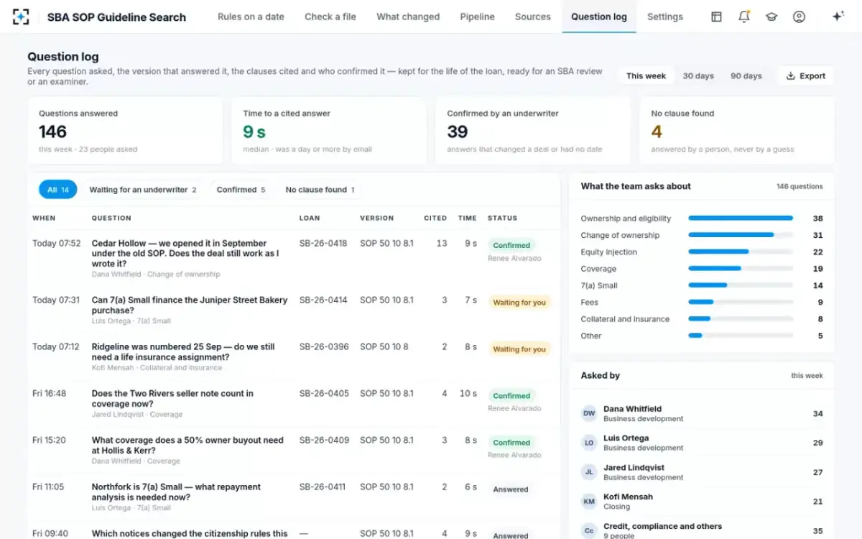
Task: Sort by the STATUS column header
Action: click(x=502, y=218)
